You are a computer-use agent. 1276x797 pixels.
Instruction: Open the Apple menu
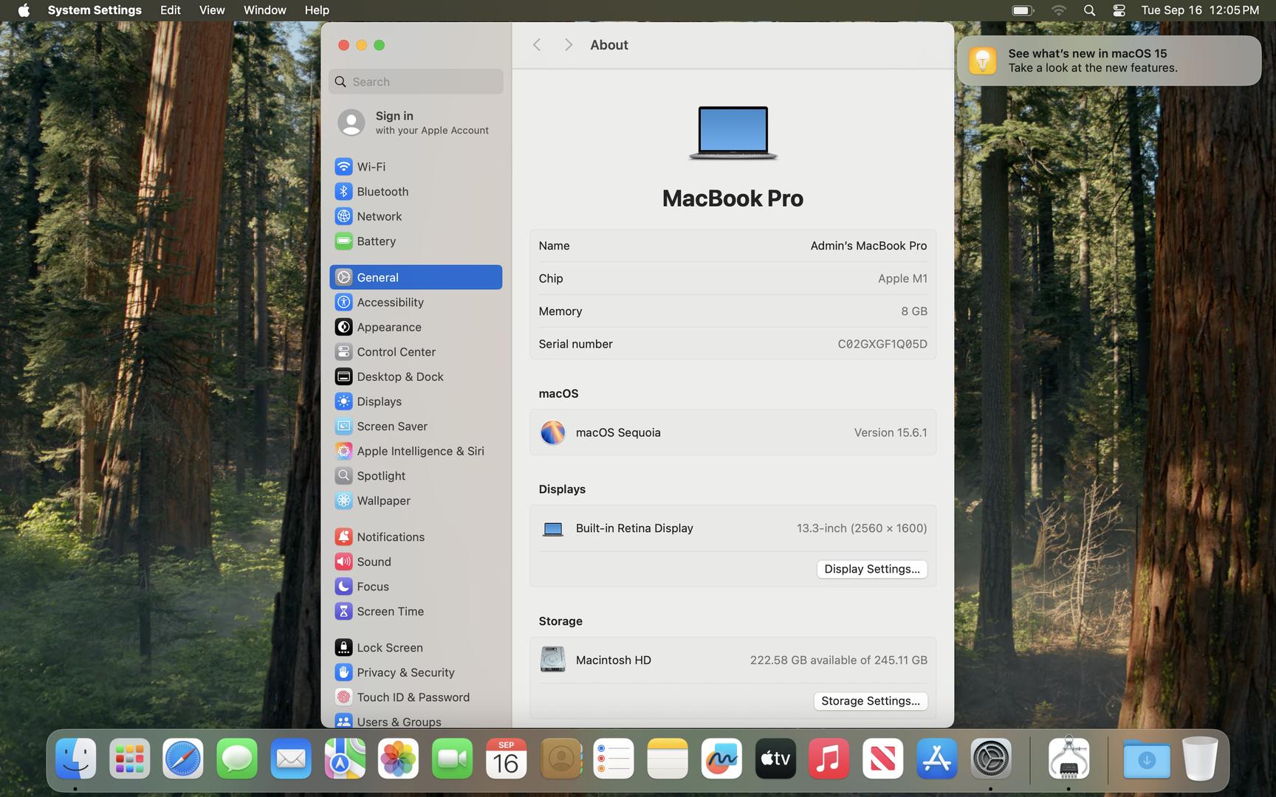tap(24, 10)
